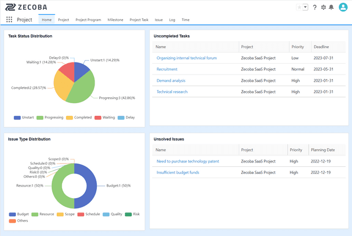352x236 pixels.
Task: Open the Recruitment task link
Action: [167, 70]
